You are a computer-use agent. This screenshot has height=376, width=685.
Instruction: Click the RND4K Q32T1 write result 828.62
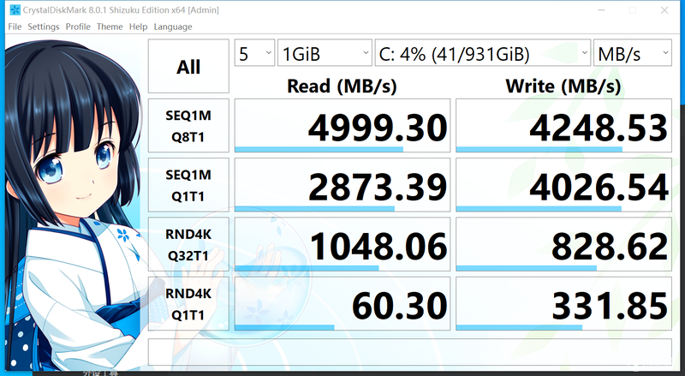pyautogui.click(x=563, y=244)
